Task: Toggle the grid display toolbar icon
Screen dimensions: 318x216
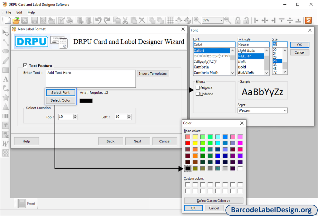Action: click(170, 20)
